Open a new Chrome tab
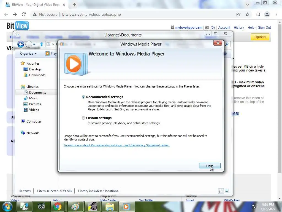Viewport: 282px width, 212px height. click(x=74, y=5)
